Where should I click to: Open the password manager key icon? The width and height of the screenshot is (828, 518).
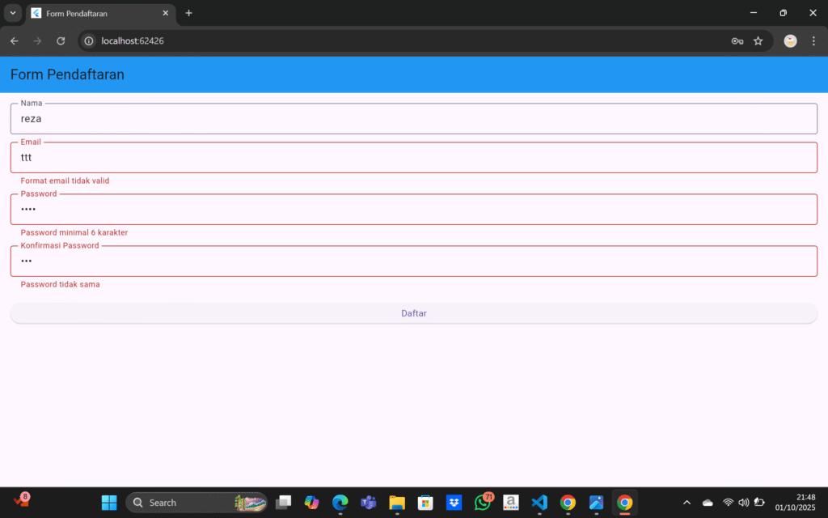737,41
